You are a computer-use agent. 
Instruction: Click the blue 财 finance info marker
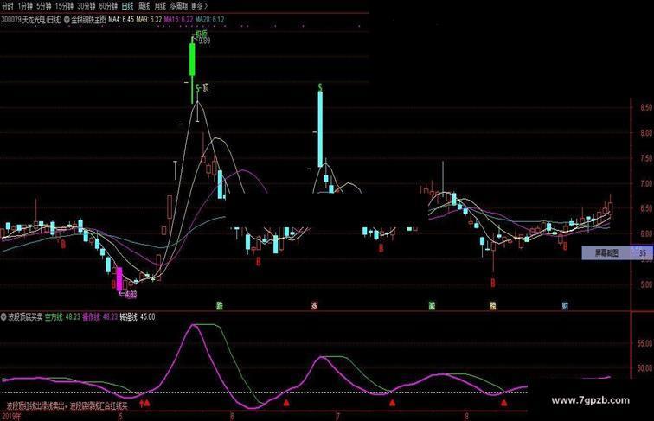point(565,306)
